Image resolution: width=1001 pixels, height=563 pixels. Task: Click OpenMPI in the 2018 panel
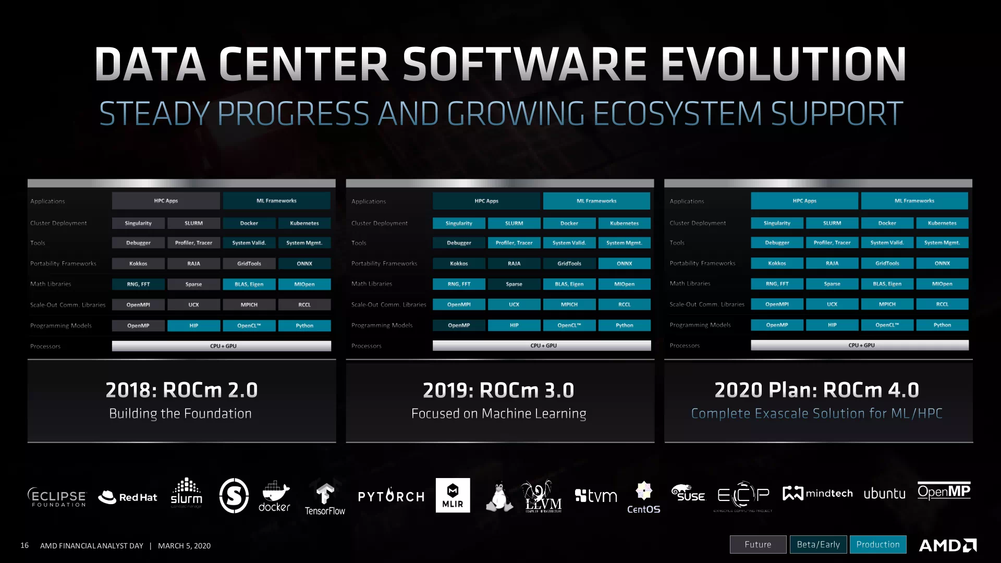(x=138, y=304)
